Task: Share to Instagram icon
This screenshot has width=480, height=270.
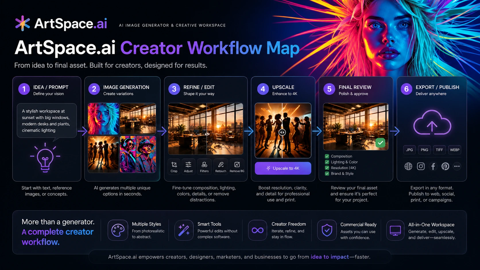Action: coord(421,166)
